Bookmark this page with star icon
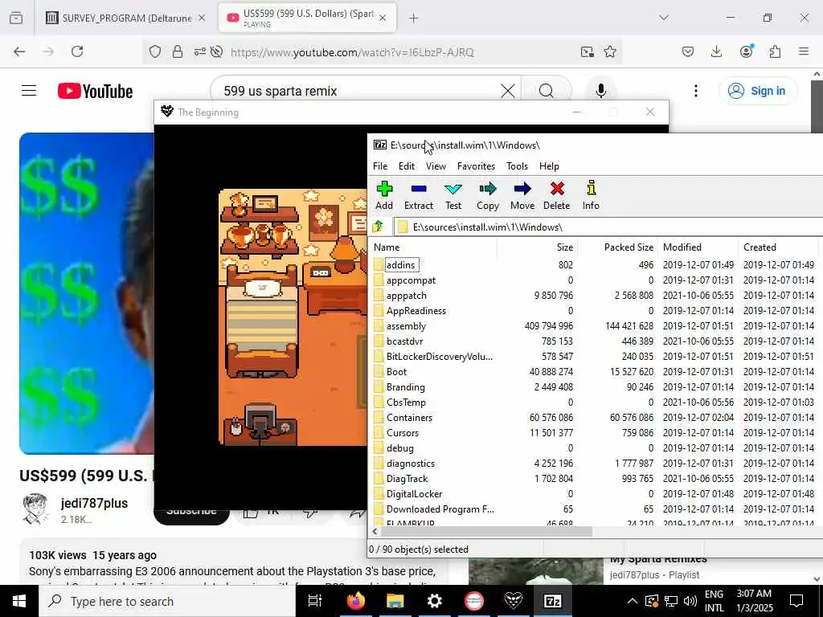The image size is (823, 617). click(x=610, y=51)
